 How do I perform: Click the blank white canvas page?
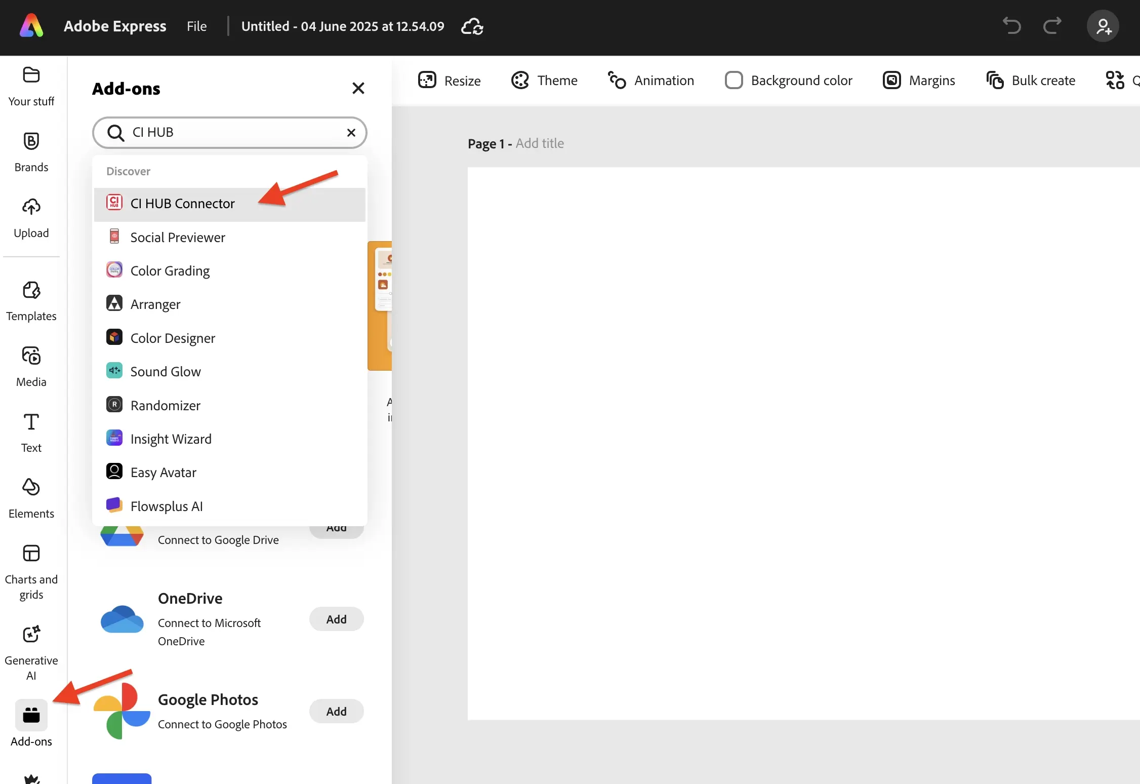point(803,443)
